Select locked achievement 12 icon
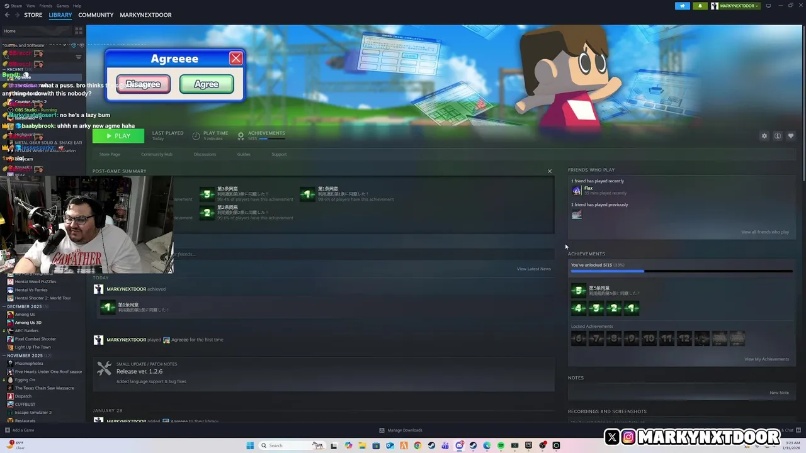The width and height of the screenshot is (806, 453). [x=684, y=338]
